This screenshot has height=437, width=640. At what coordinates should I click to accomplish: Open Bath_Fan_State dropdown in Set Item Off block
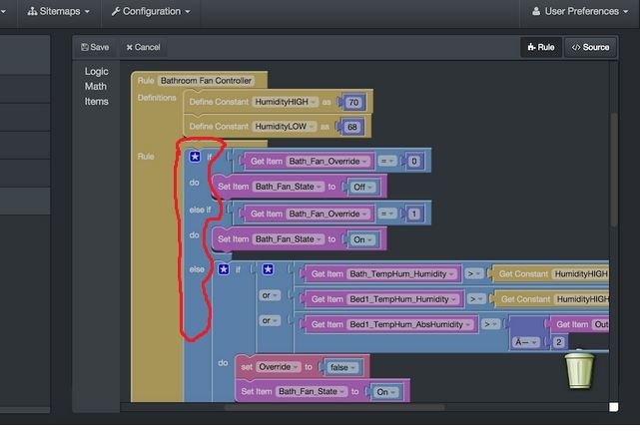288,187
